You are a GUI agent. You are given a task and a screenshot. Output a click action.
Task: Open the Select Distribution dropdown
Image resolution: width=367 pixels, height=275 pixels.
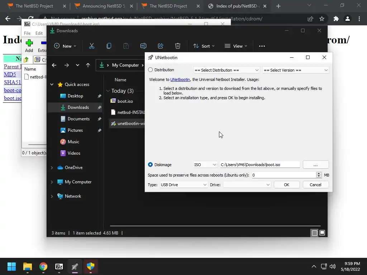227,70
